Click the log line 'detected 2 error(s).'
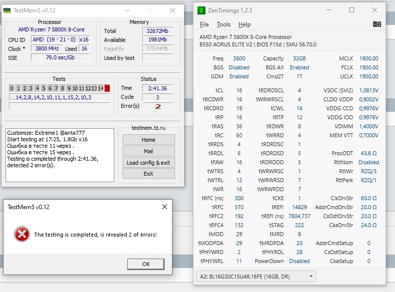This screenshot has width=395, height=292. click(31, 165)
